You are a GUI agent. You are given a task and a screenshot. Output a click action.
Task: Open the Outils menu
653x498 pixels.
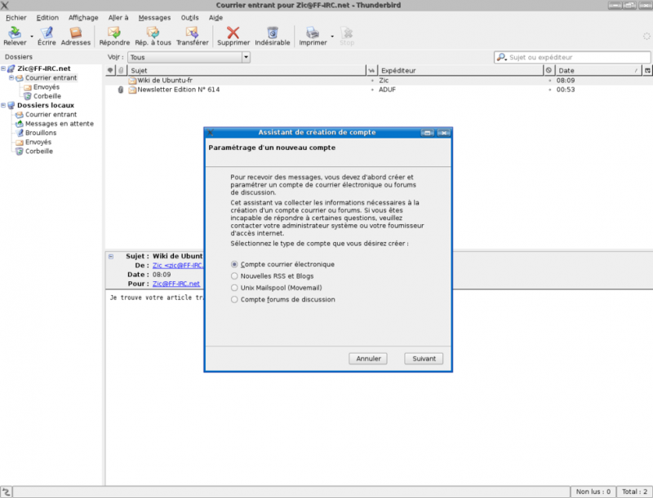coord(189,17)
